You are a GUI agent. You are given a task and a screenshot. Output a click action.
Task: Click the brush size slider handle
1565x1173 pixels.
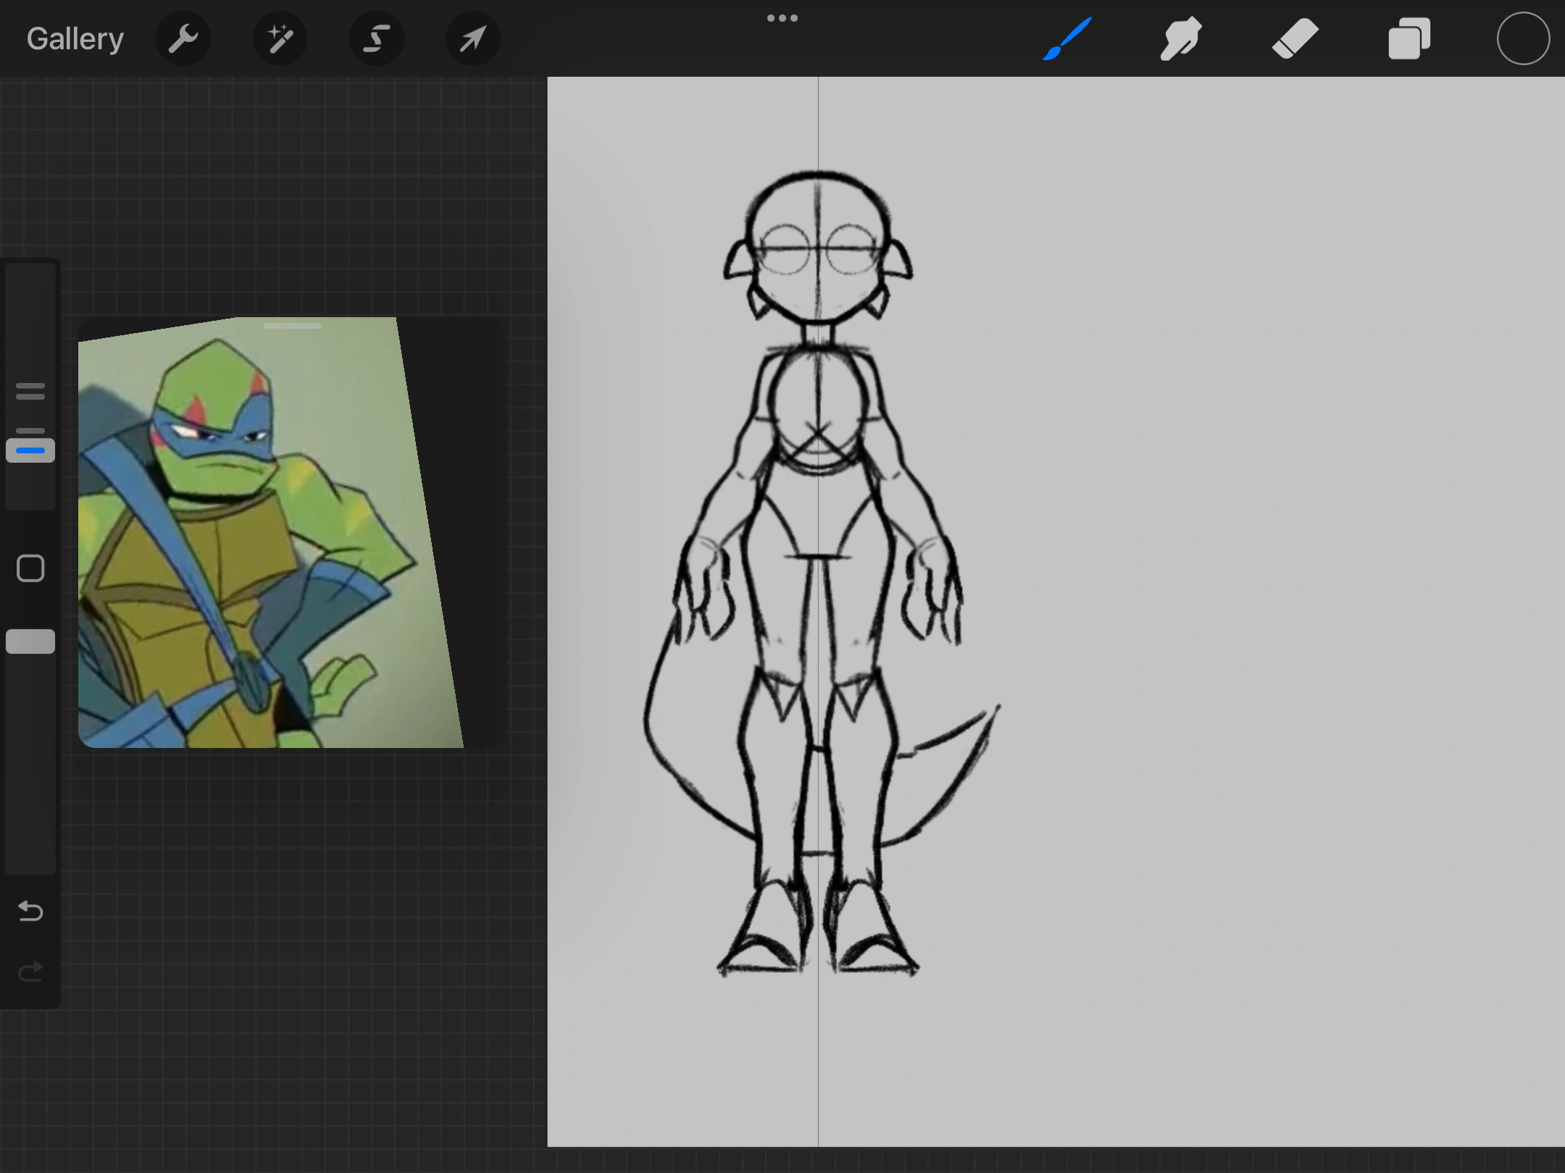pyautogui.click(x=30, y=450)
